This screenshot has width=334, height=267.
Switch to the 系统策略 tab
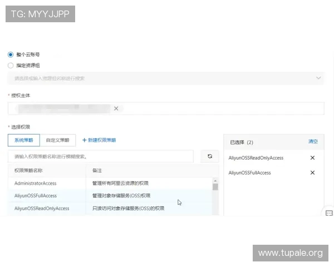tap(23, 140)
